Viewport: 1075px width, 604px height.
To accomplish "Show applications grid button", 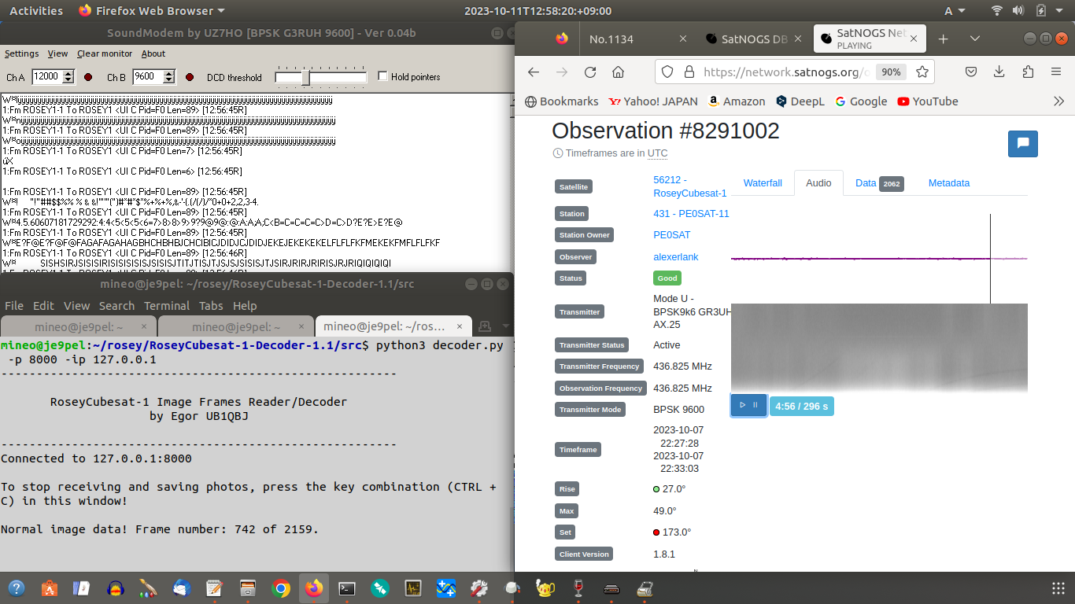I will (1058, 588).
